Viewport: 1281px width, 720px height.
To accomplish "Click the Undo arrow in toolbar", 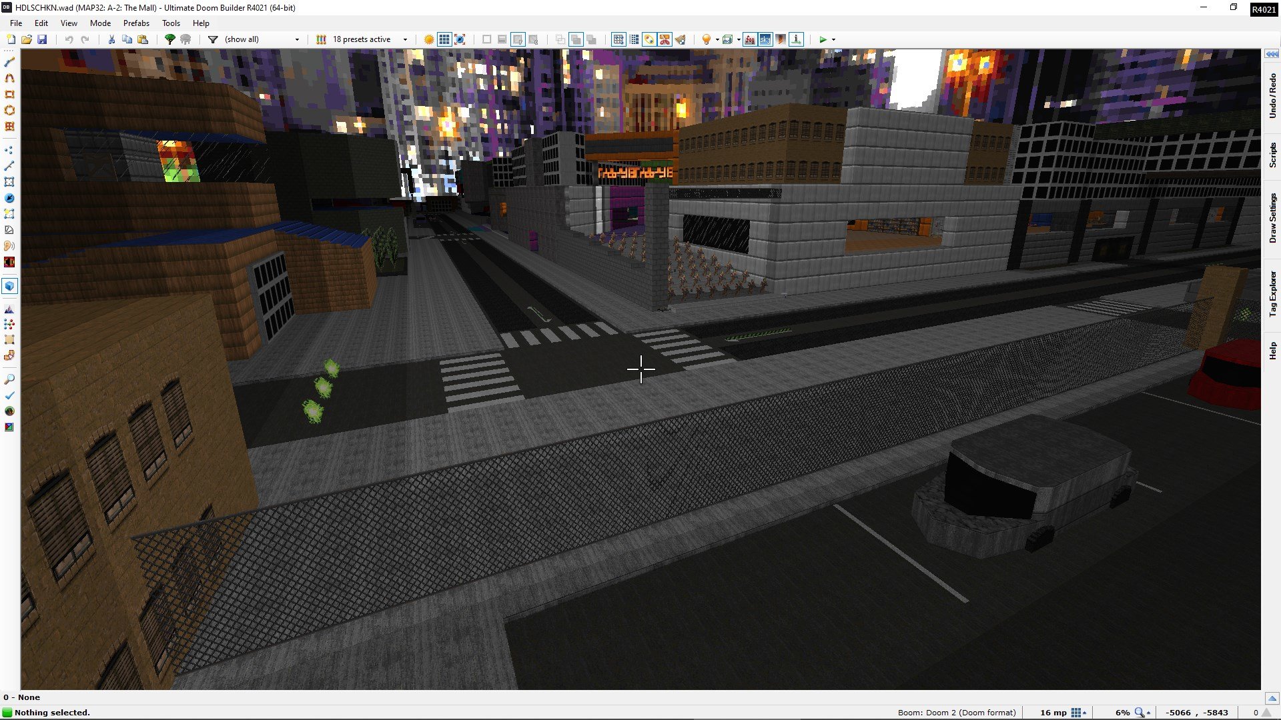I will (69, 39).
